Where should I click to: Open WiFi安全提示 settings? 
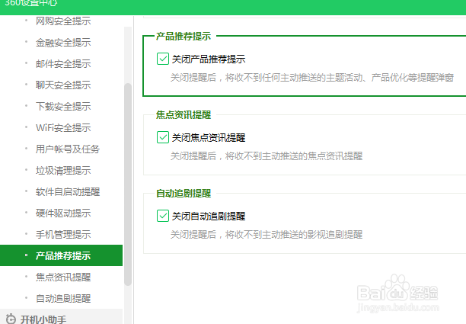(x=63, y=128)
